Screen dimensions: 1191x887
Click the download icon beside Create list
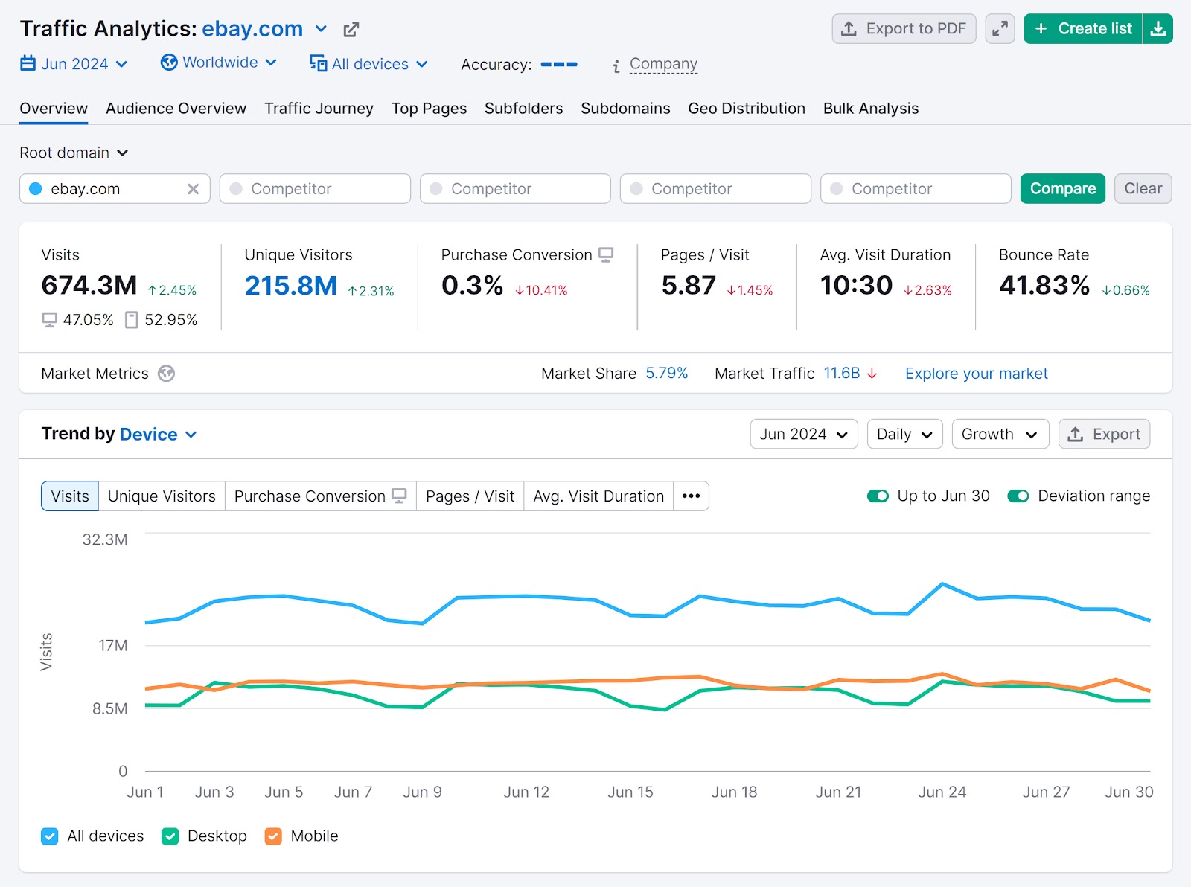coord(1158,29)
